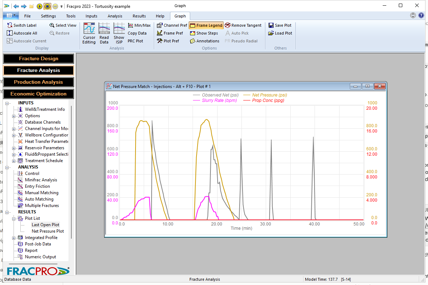Screen dimensions: 428x285
Task: Run the simulation with the yellow play button
Action: [40, 6]
